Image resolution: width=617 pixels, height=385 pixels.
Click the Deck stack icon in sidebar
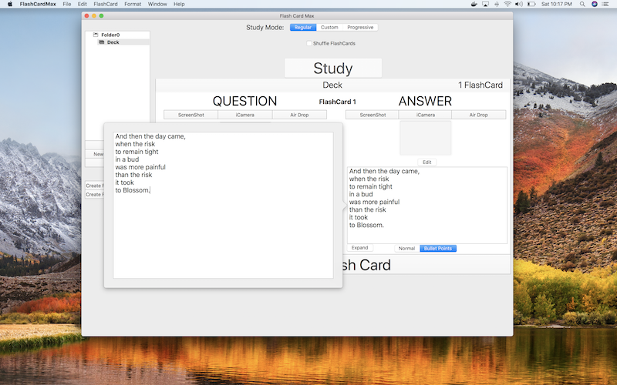[102, 42]
